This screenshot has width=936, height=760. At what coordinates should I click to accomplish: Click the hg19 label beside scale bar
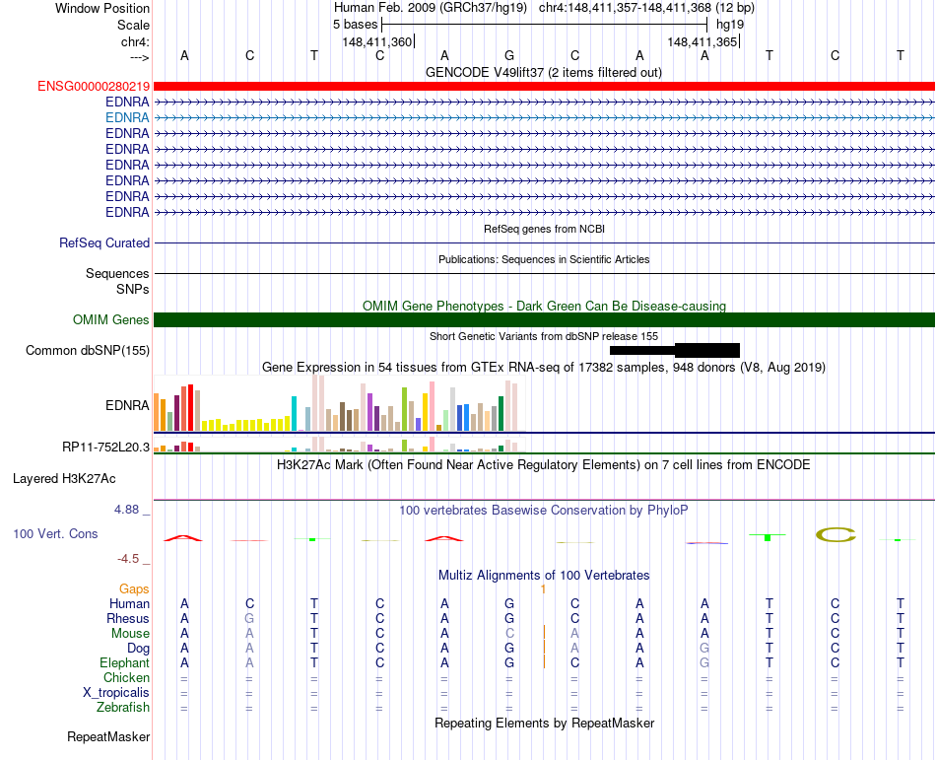tap(730, 25)
